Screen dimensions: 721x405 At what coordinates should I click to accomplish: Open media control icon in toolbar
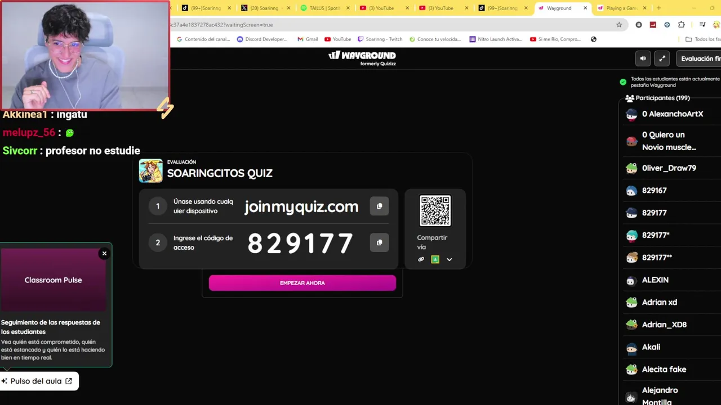(x=702, y=25)
